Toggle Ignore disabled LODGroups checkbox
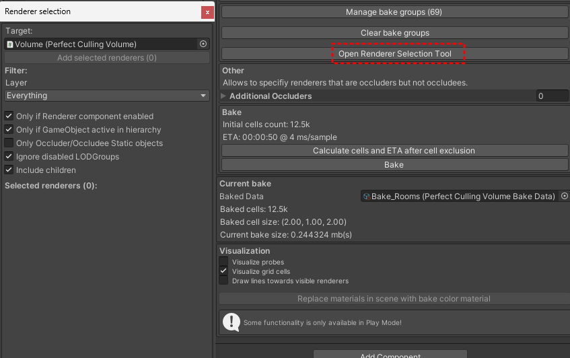Viewport: 570px width, 358px height. pos(9,156)
